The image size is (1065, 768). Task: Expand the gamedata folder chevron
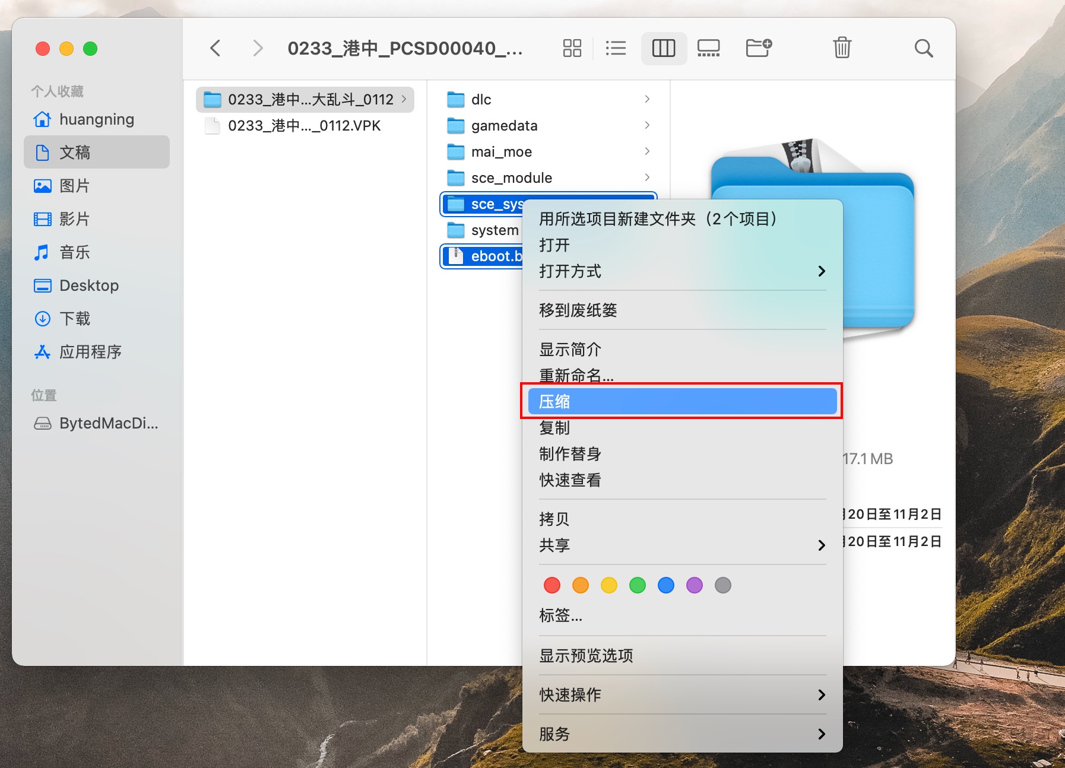647,125
